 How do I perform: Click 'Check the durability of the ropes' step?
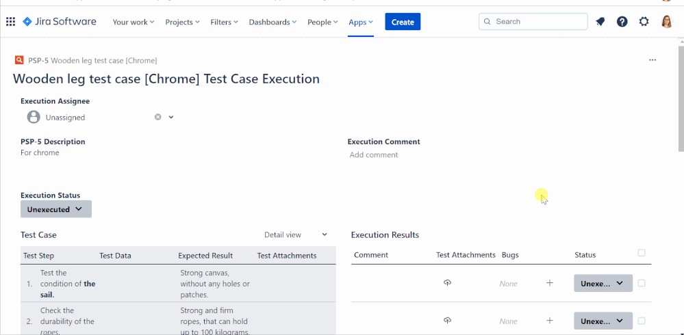[67, 321]
